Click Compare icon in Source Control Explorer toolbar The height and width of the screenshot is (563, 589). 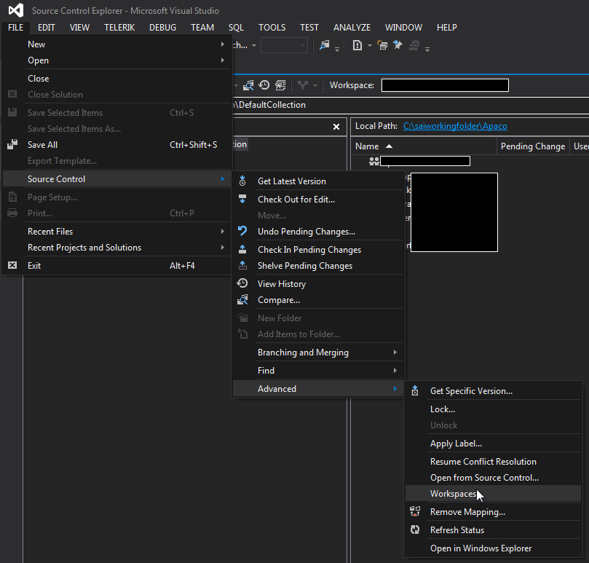pos(249,85)
